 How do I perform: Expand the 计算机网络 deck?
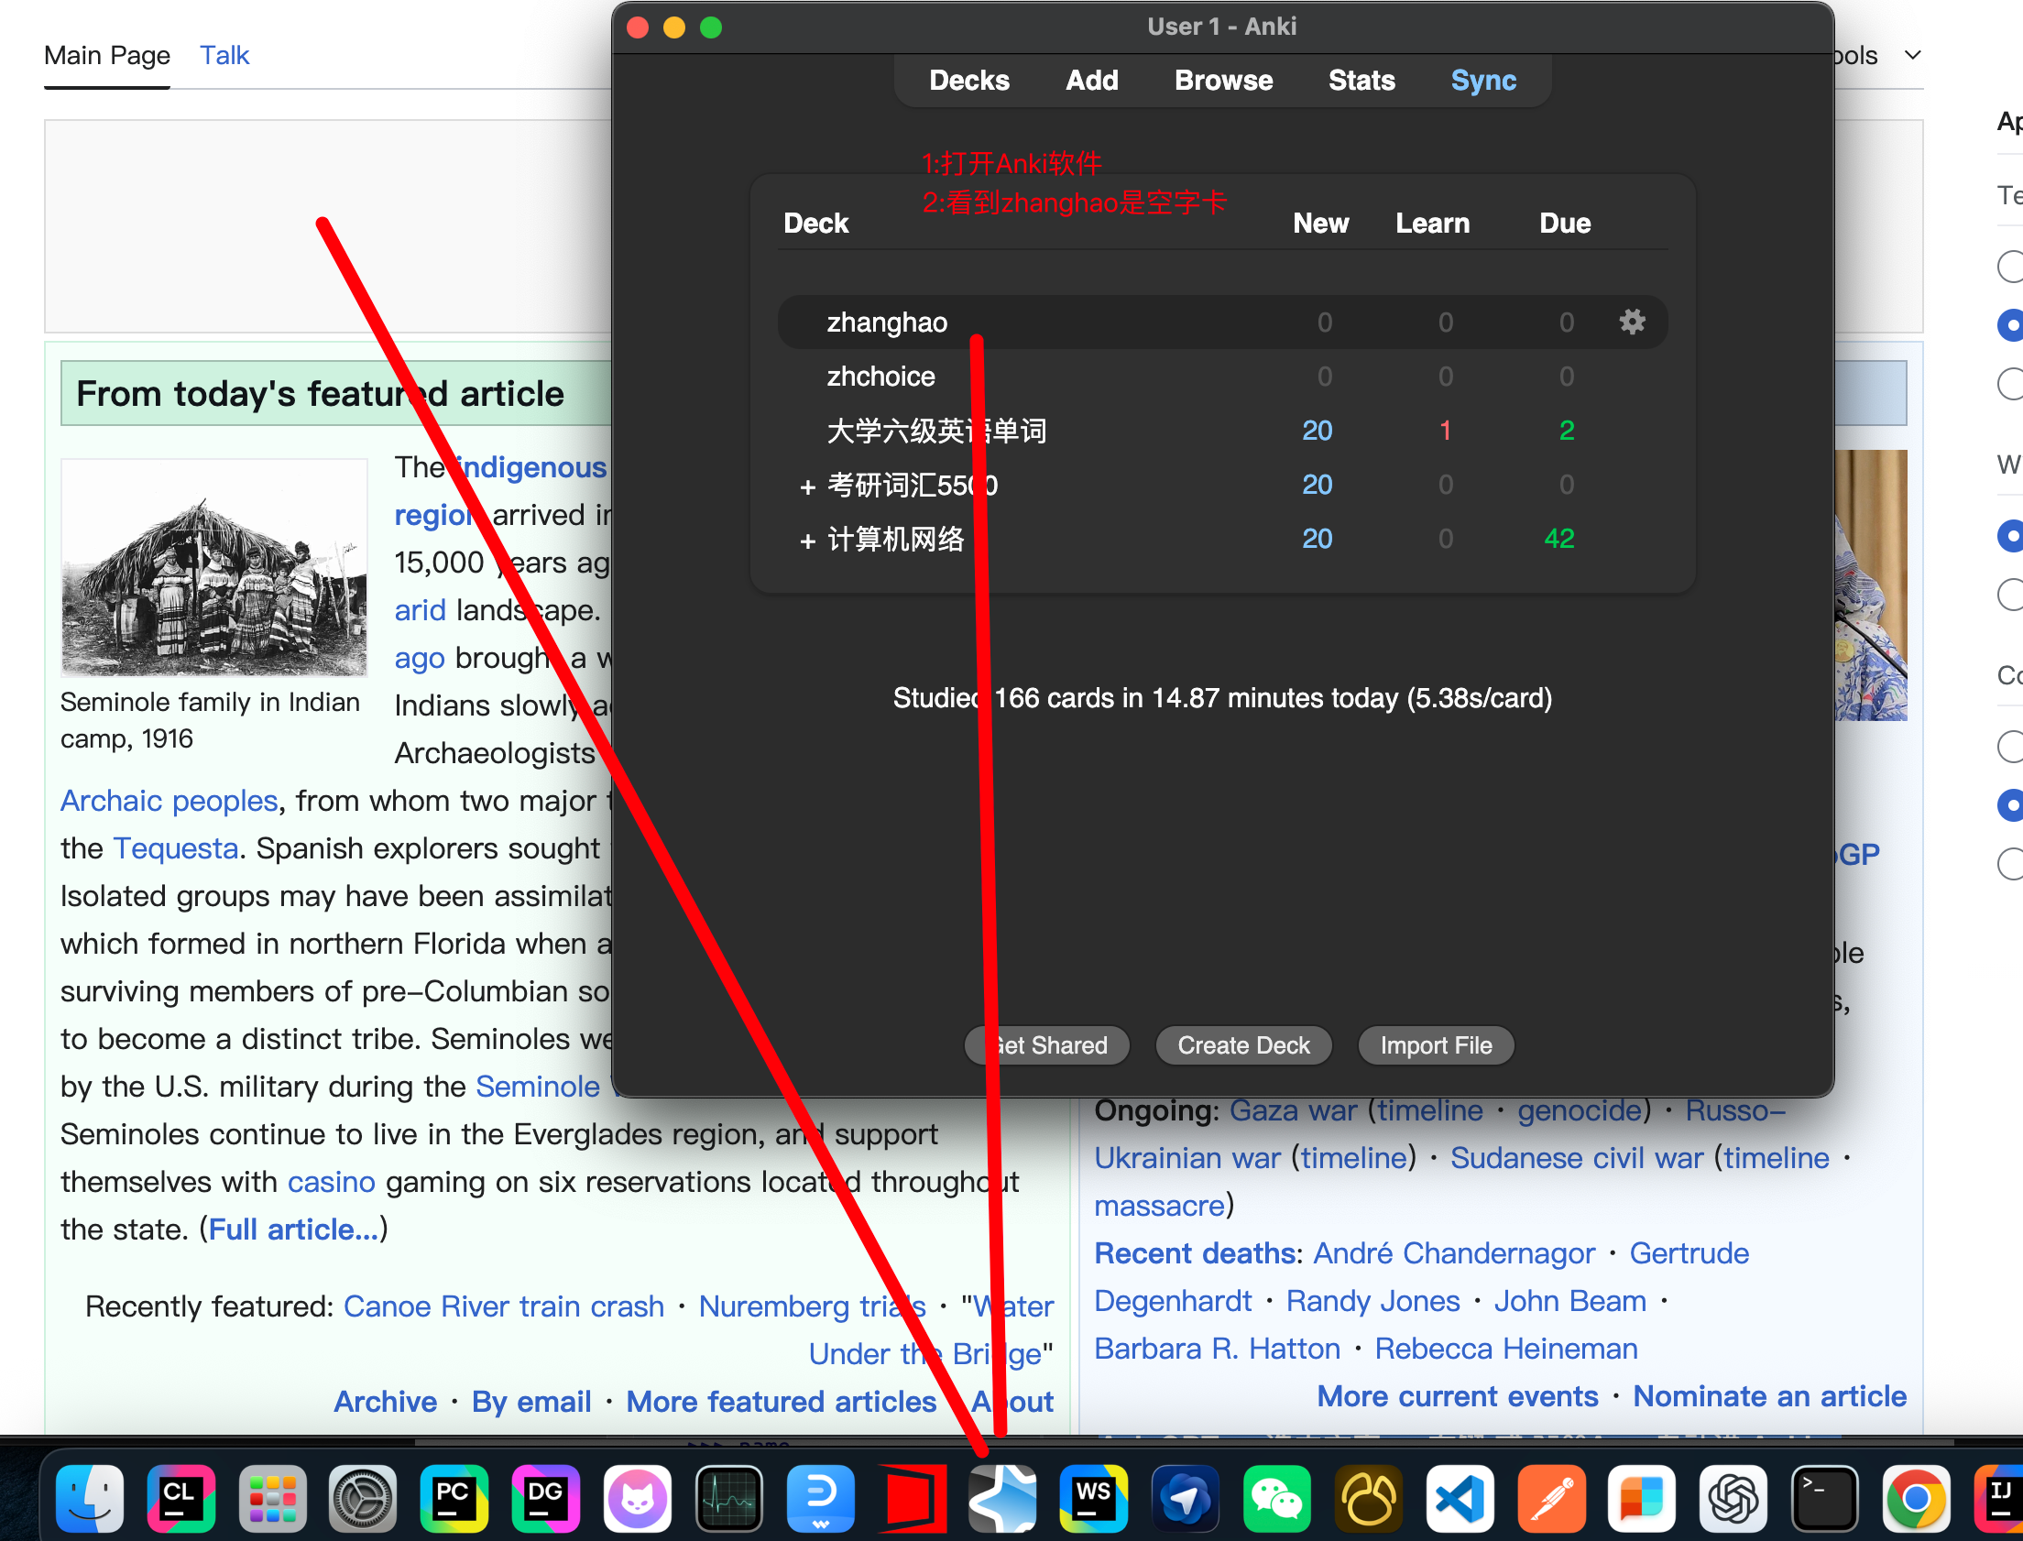[807, 541]
